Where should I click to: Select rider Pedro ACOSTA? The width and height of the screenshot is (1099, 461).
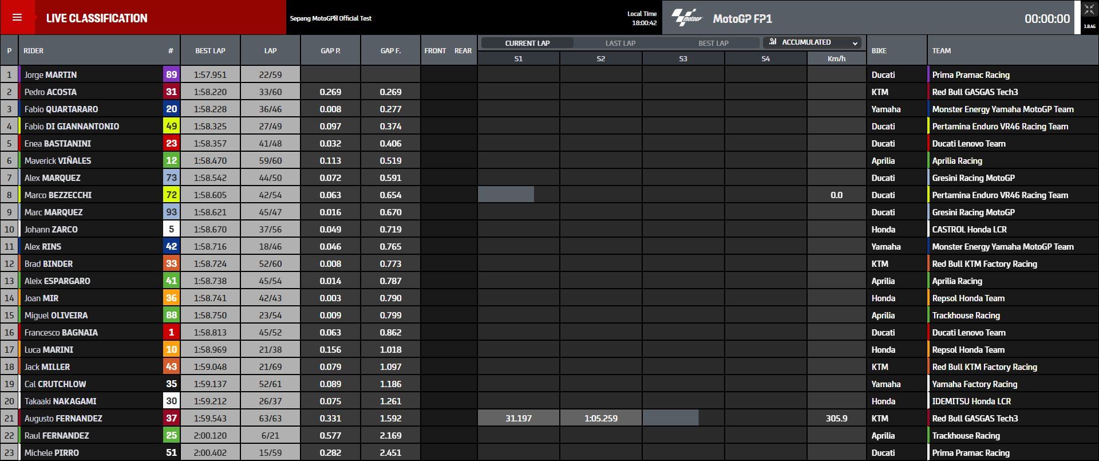click(x=50, y=92)
